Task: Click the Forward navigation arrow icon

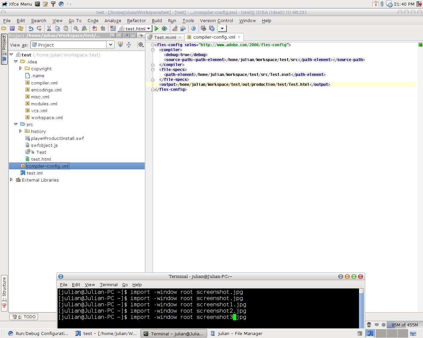Action: coord(103,29)
